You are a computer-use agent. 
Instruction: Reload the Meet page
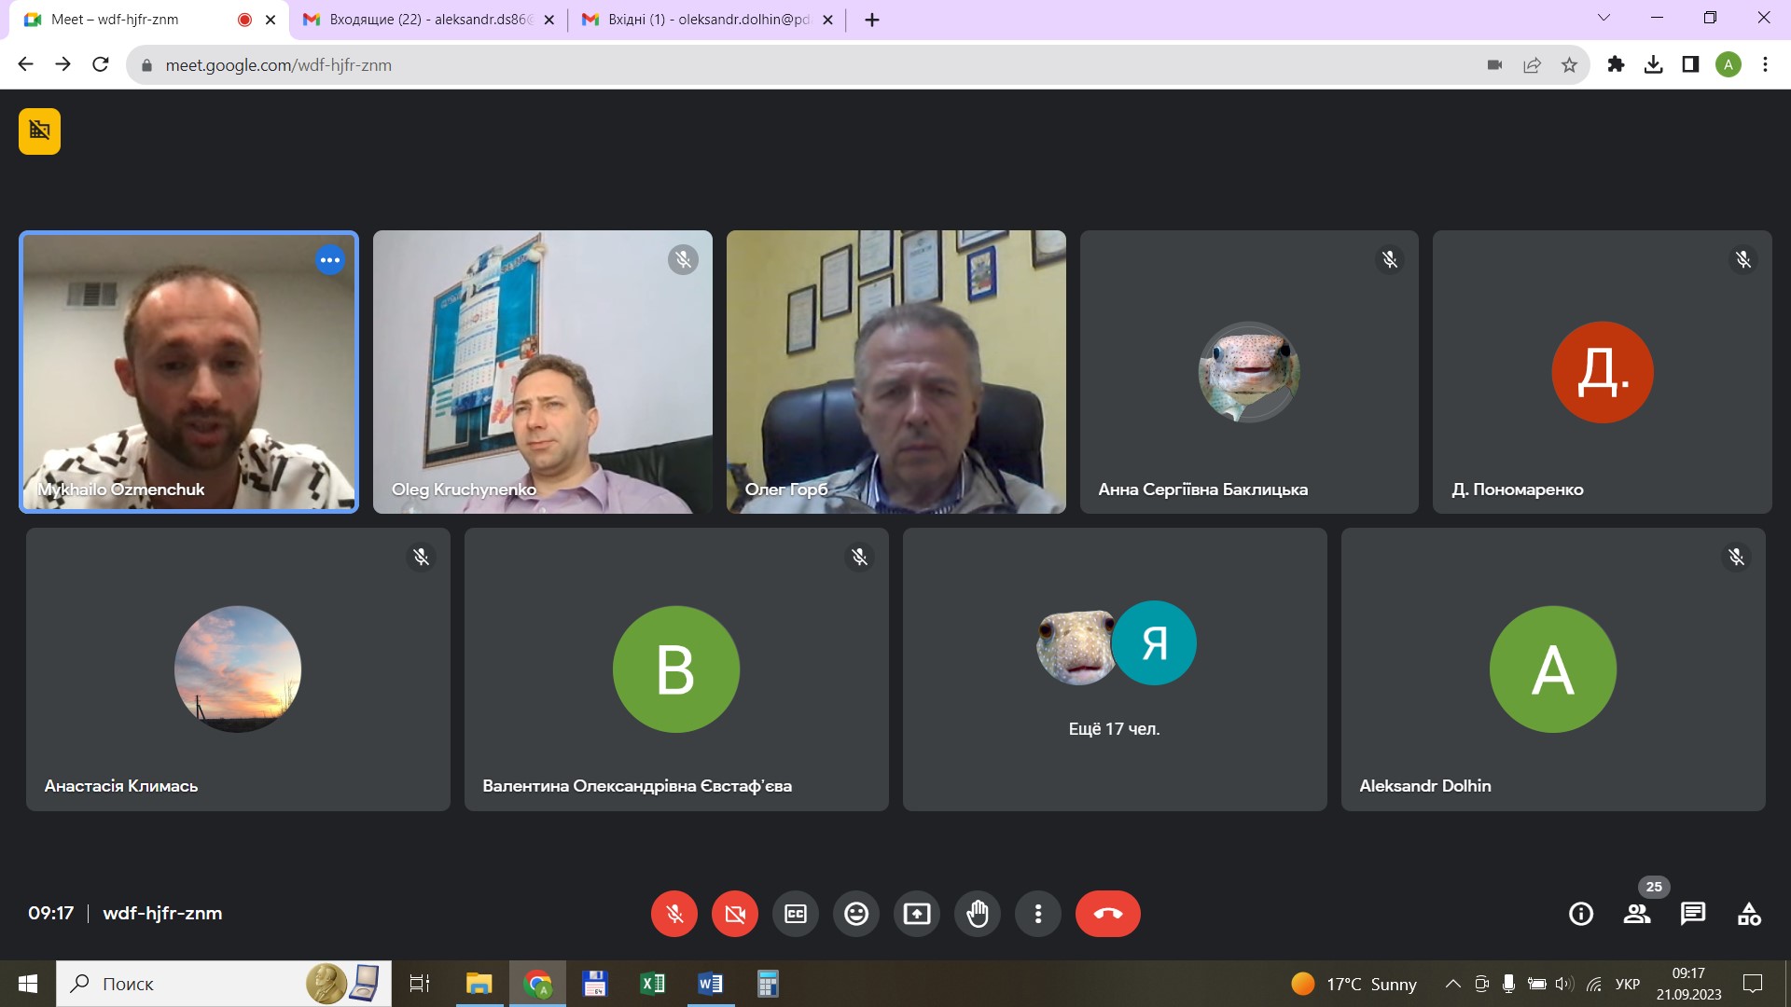pos(101,64)
